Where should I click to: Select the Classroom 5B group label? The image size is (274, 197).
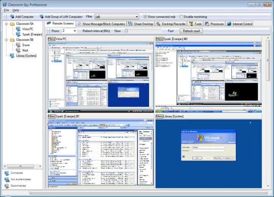coord(25,40)
